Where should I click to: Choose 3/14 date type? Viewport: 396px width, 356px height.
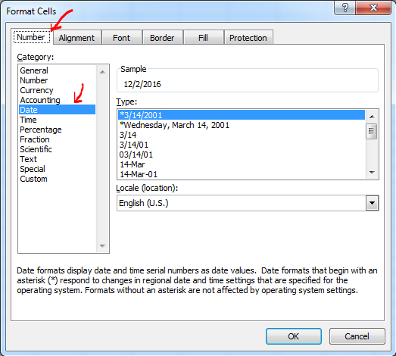[x=242, y=135]
